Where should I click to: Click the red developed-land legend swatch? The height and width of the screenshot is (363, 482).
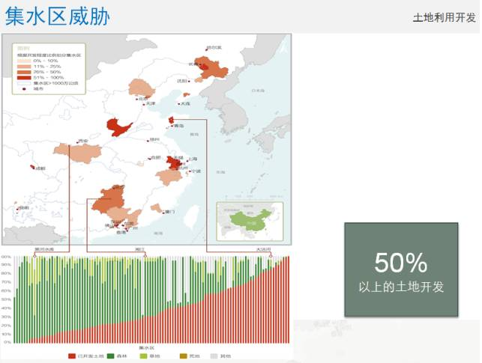72,356
